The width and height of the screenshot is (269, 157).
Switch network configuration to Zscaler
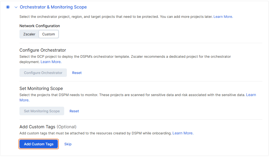coord(29,34)
